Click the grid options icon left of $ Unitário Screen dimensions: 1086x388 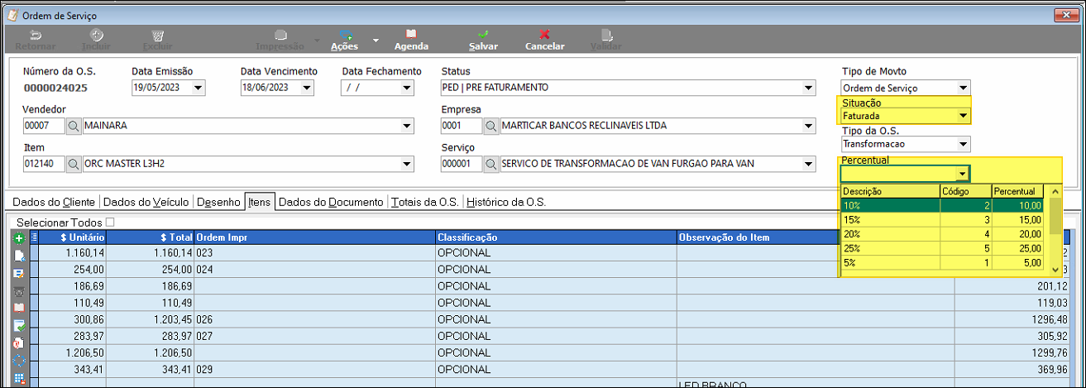pyautogui.click(x=34, y=237)
